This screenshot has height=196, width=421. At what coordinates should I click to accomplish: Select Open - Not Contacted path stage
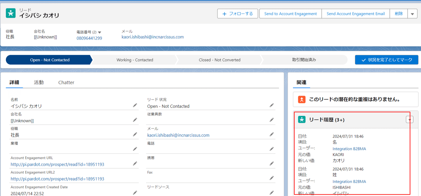tap(49, 60)
